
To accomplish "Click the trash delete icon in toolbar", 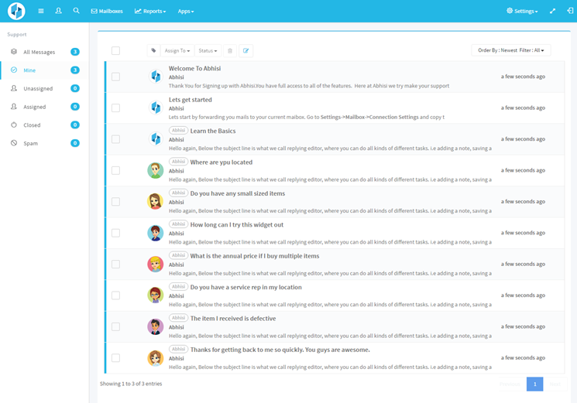I will (230, 51).
